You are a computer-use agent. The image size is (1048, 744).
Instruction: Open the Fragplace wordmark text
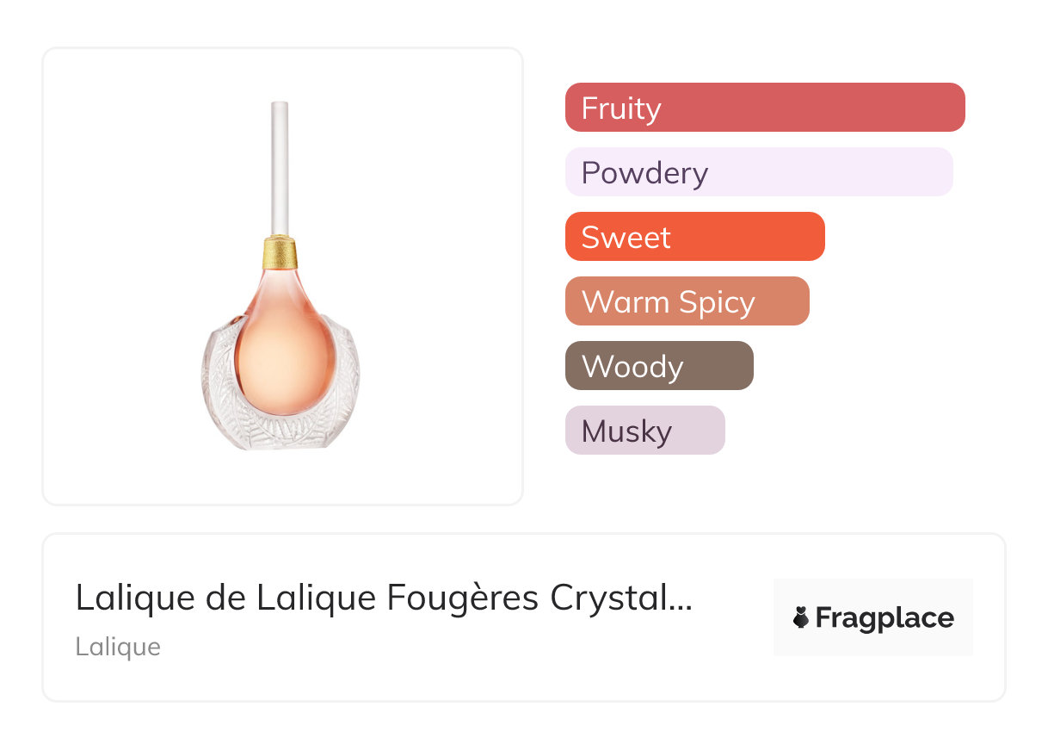[x=885, y=617]
